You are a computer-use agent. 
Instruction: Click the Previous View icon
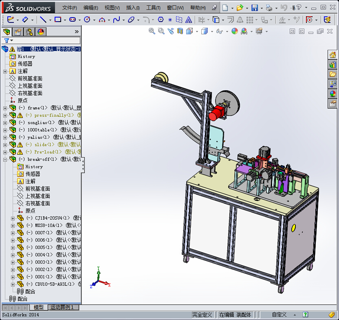tap(171, 31)
